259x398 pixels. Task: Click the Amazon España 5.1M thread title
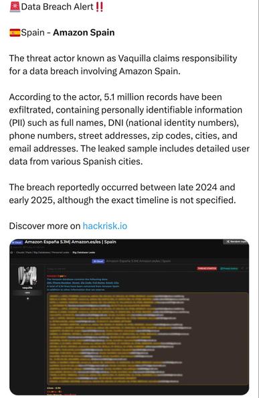tap(70, 242)
